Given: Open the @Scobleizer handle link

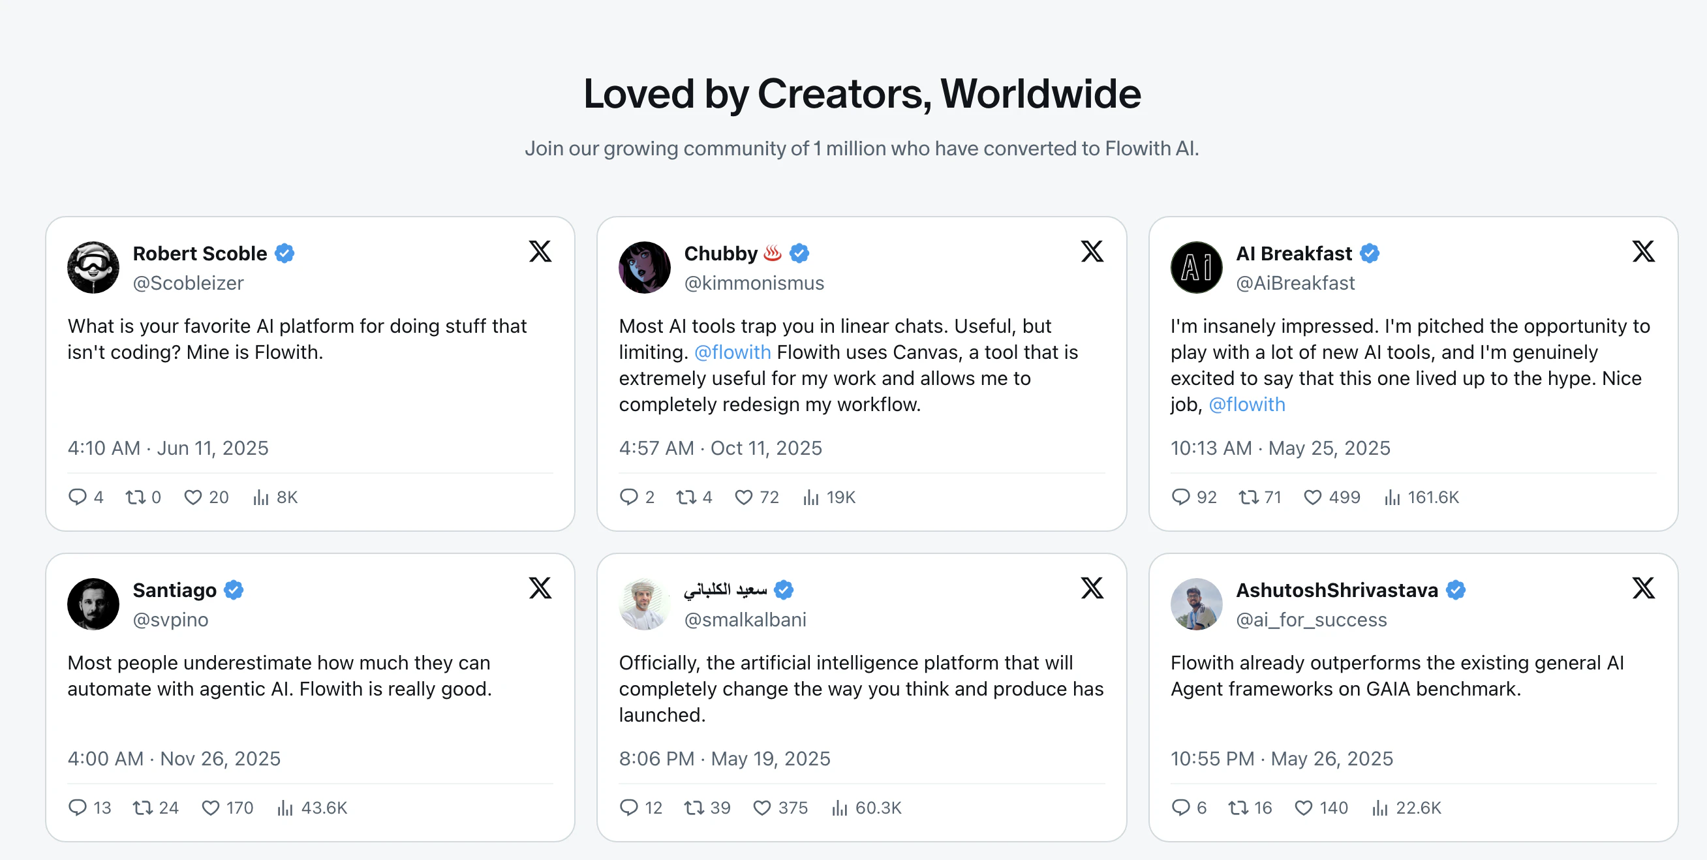Looking at the screenshot, I should tap(188, 284).
